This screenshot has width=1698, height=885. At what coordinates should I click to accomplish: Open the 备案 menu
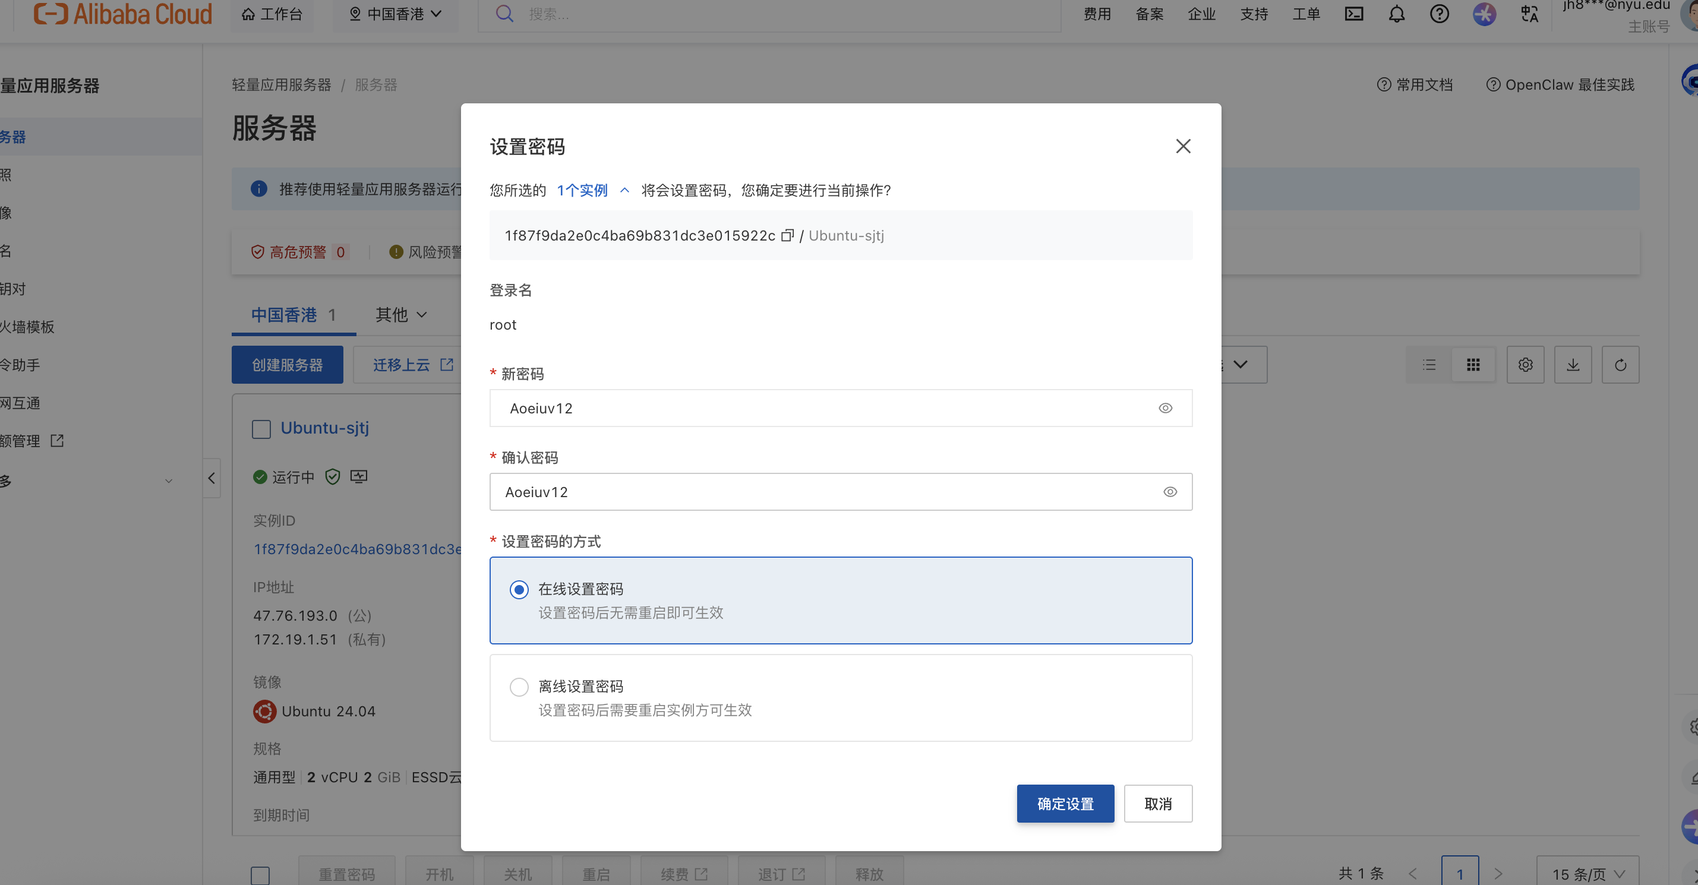pyautogui.click(x=1149, y=14)
